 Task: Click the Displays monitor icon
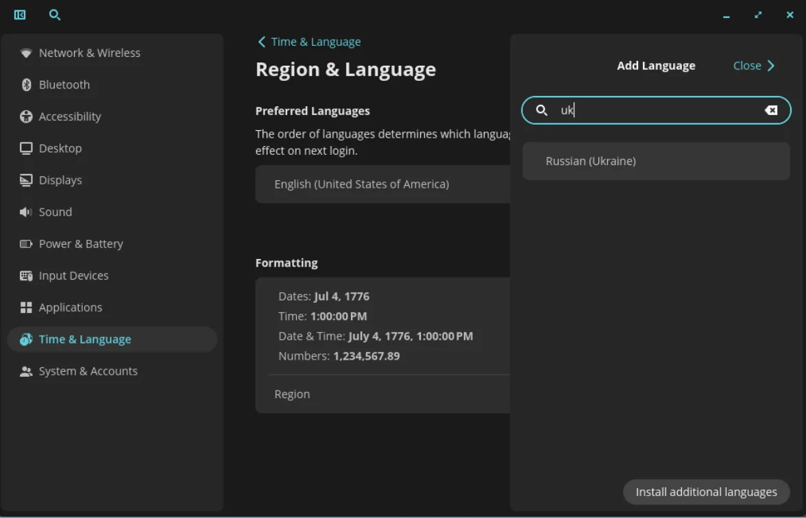(26, 180)
